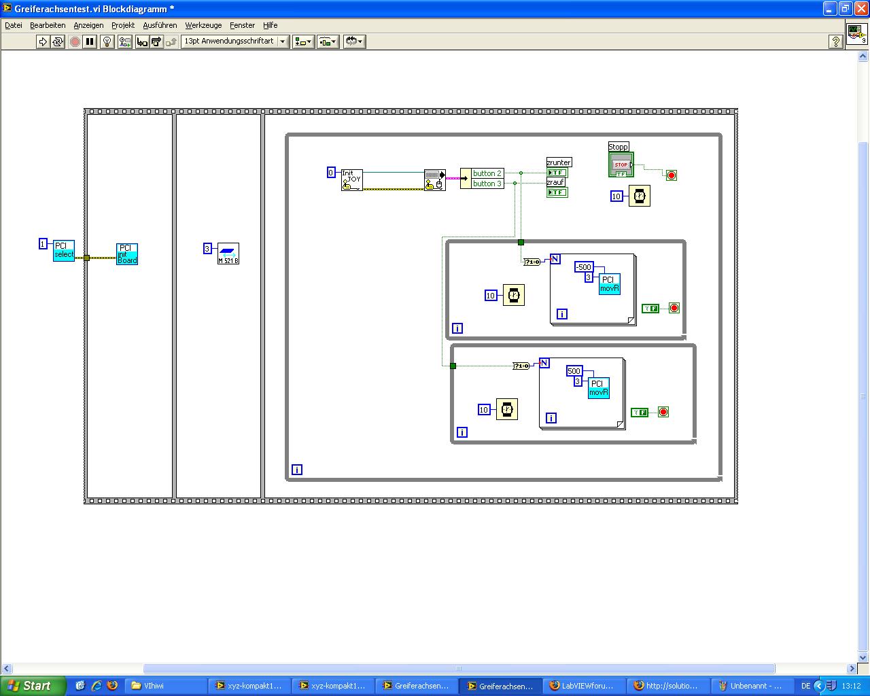Open the Werkzeuge menu
The width and height of the screenshot is (870, 696).
pyautogui.click(x=203, y=25)
